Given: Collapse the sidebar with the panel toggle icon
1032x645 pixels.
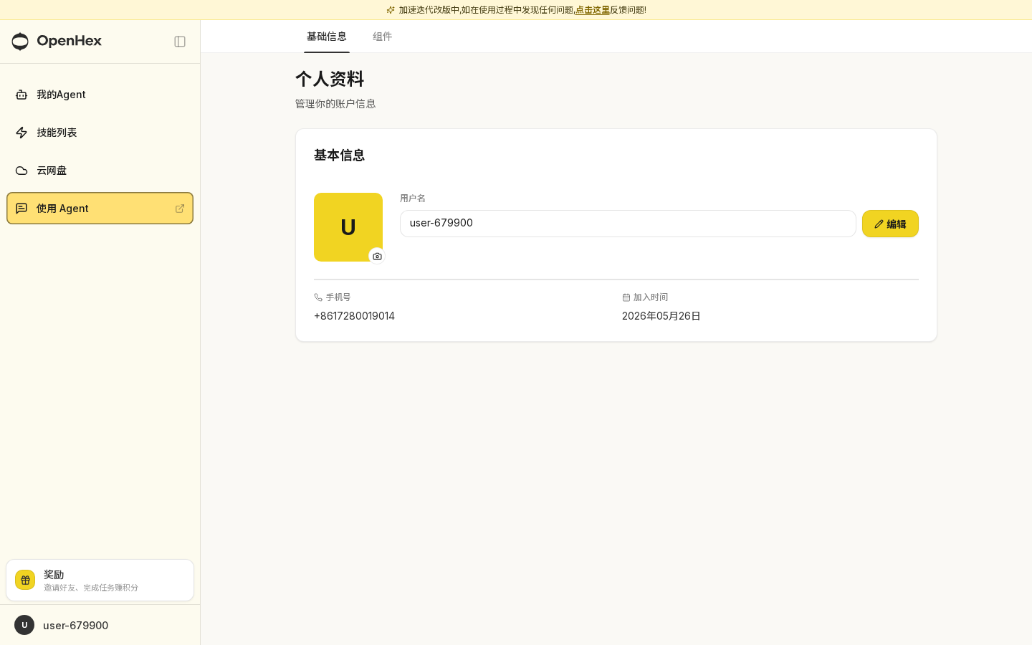Looking at the screenshot, I should [180, 42].
